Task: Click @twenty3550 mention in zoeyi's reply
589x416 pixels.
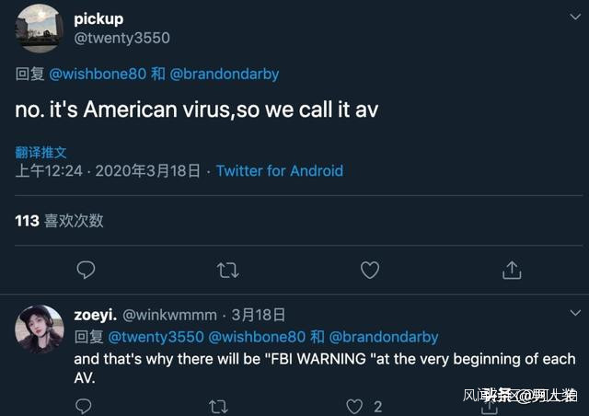Action: click(156, 337)
